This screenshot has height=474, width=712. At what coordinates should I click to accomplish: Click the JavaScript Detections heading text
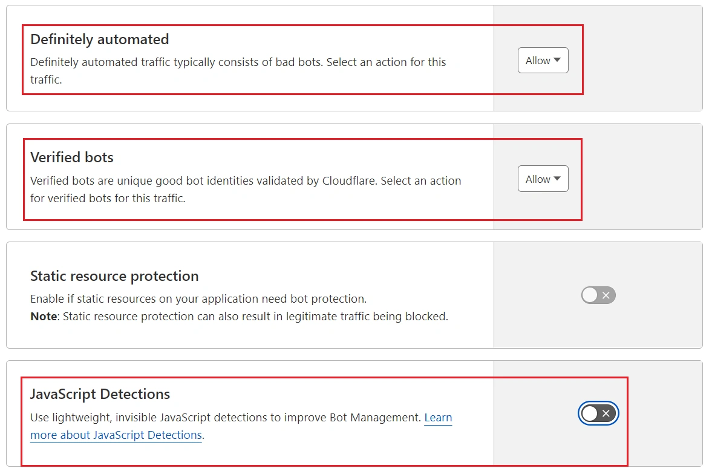point(100,394)
